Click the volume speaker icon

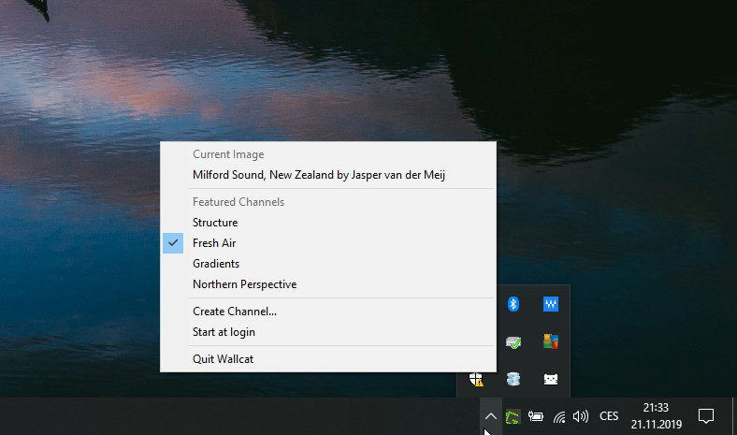(581, 416)
